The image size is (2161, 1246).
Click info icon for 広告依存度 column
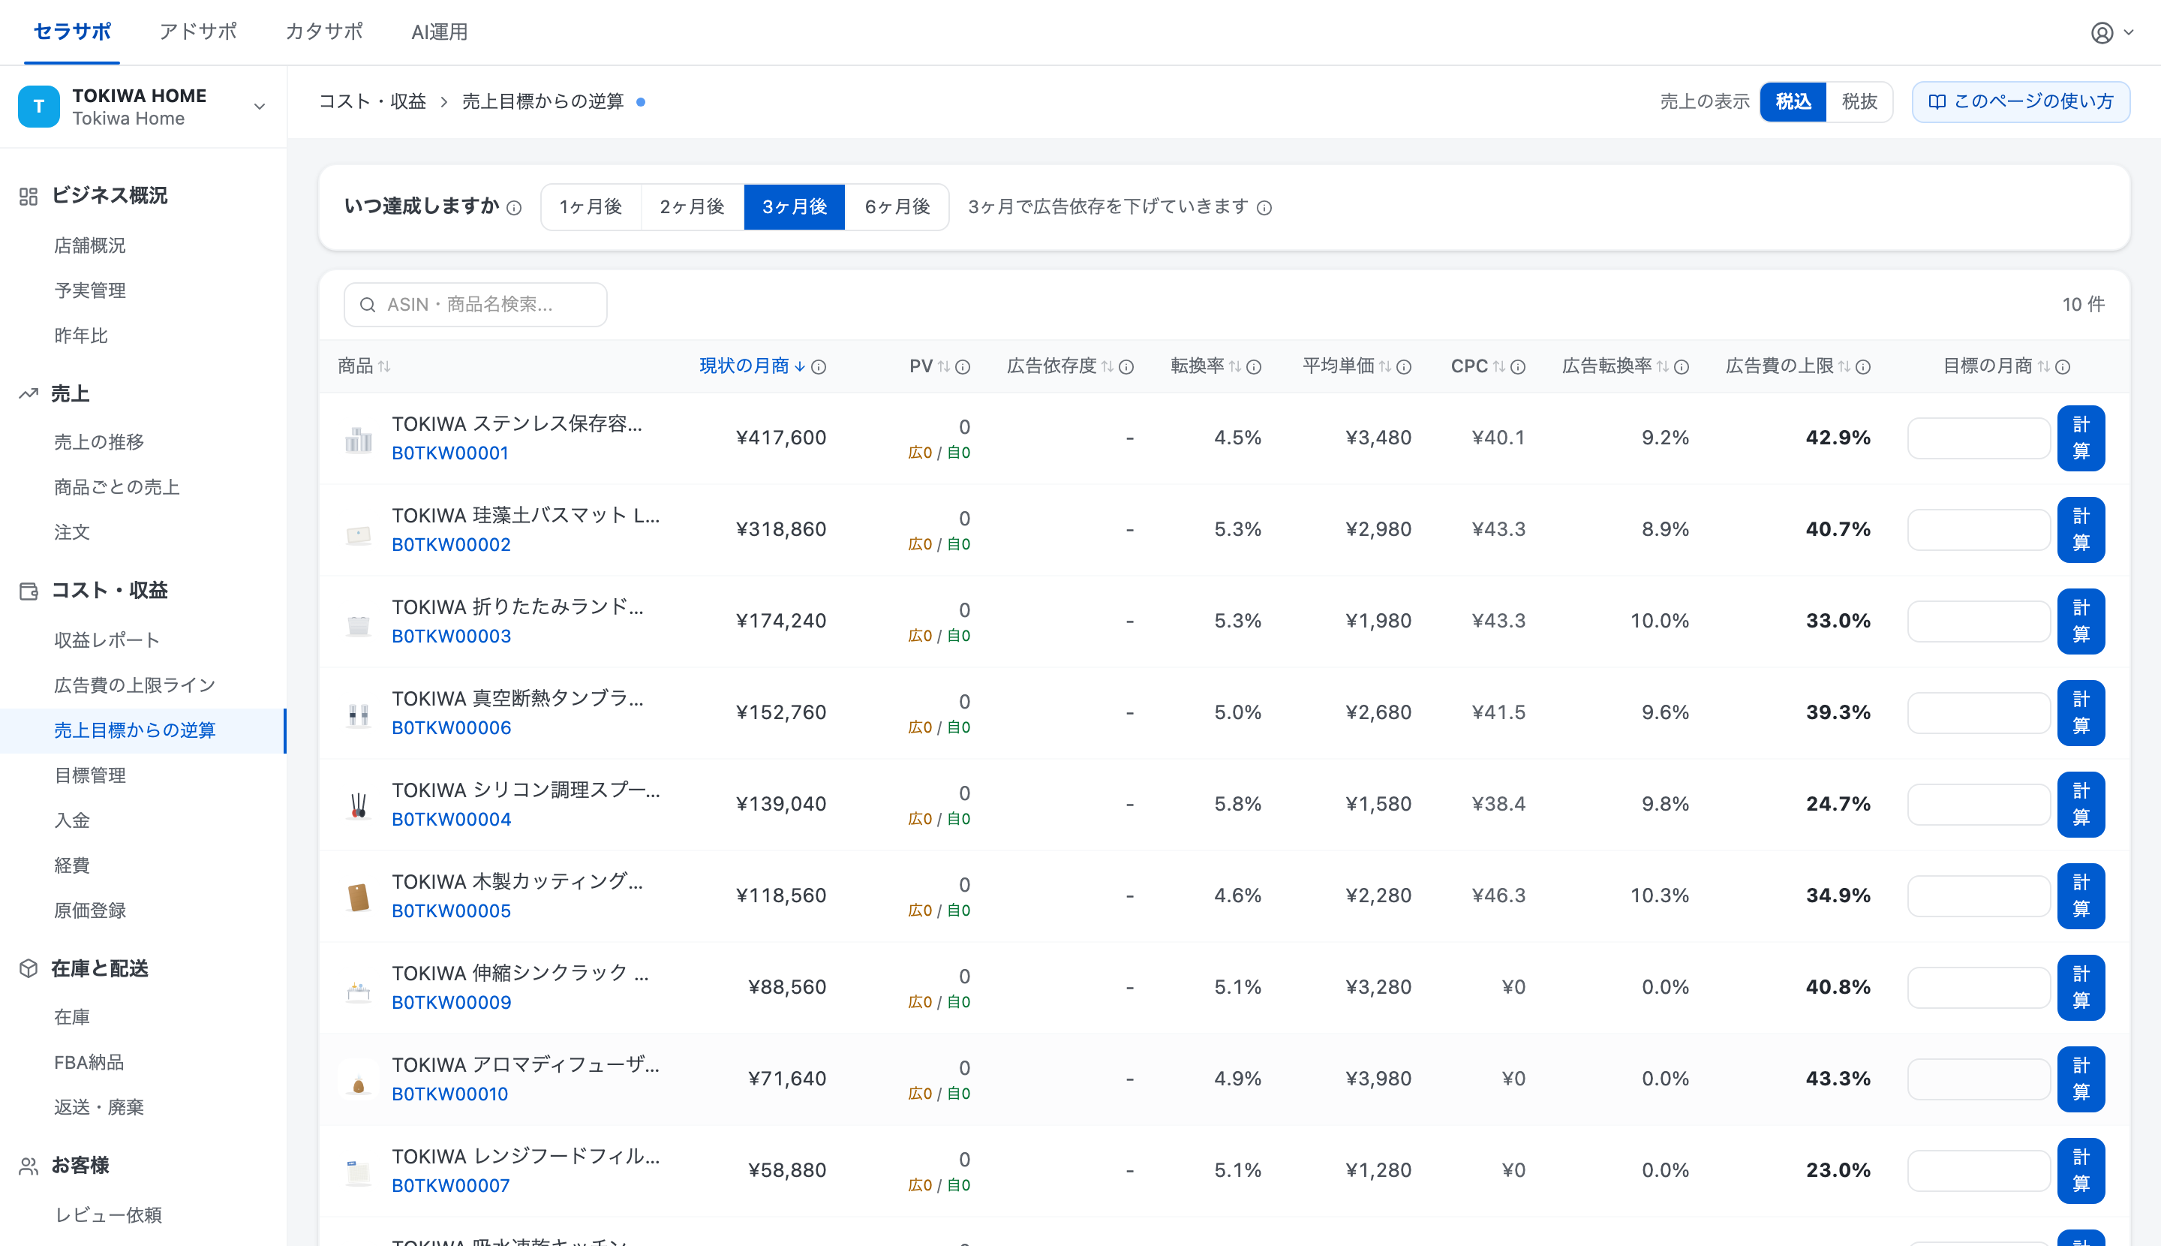[x=1126, y=367]
